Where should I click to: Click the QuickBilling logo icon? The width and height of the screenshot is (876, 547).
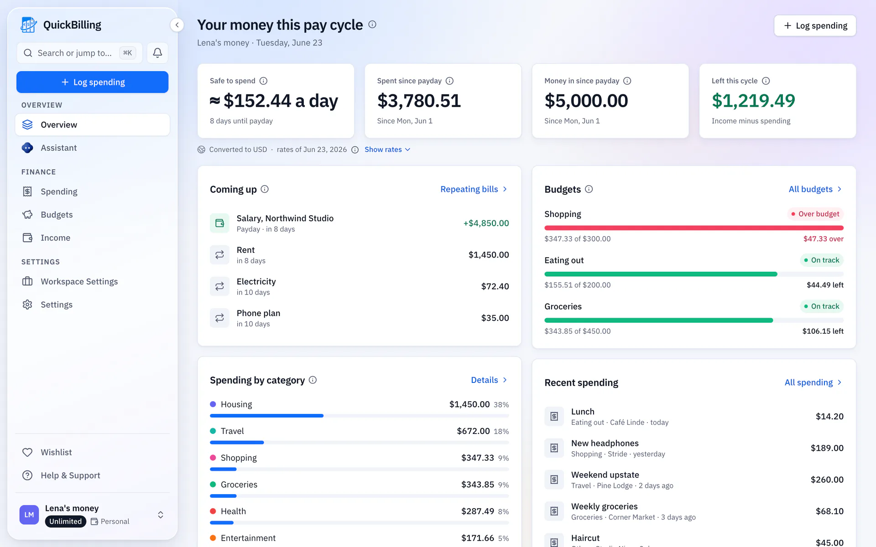click(29, 25)
